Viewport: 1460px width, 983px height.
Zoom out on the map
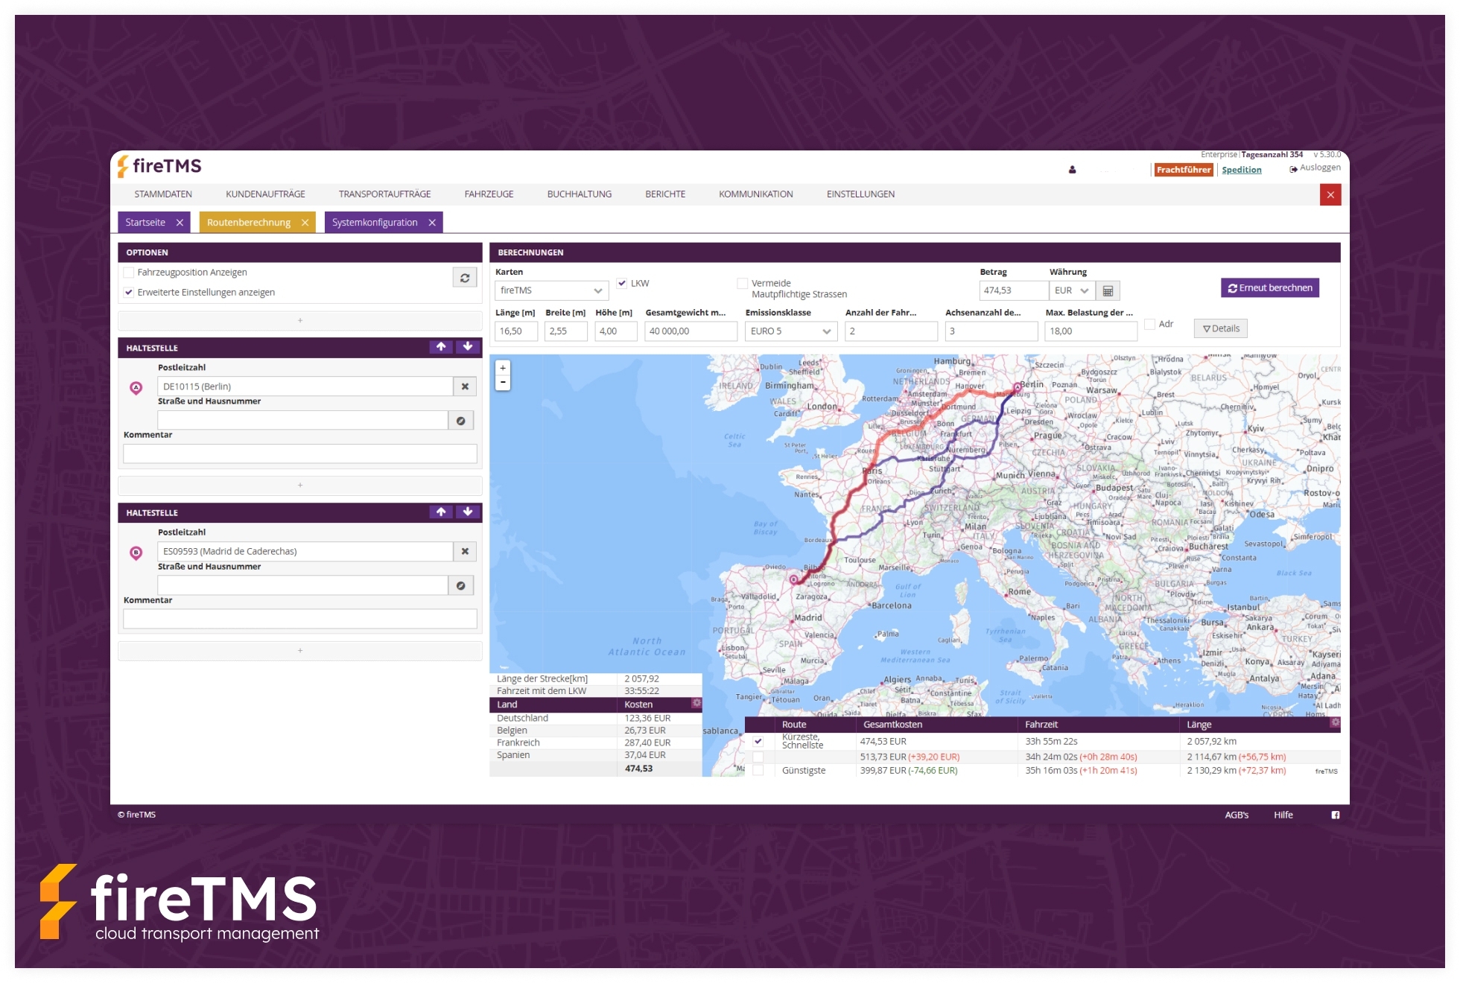[x=504, y=382]
